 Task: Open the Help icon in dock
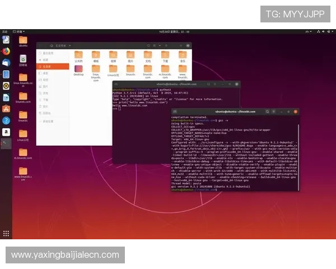[6, 120]
